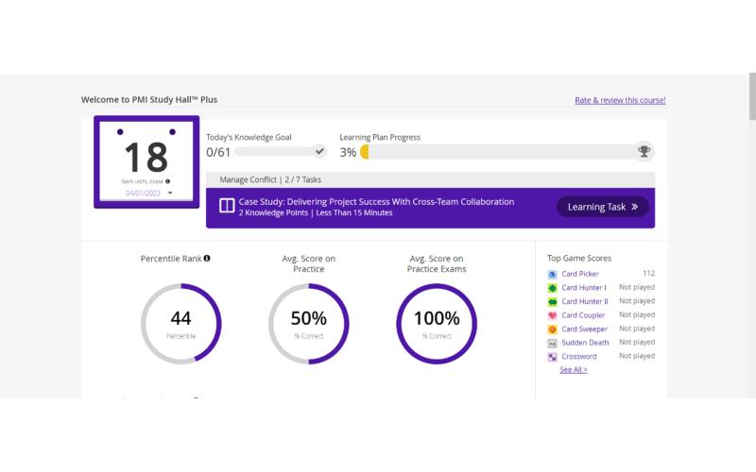Open the Card Hunter II game link
Image resolution: width=756 pixels, height=472 pixels.
[585, 301]
